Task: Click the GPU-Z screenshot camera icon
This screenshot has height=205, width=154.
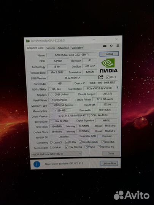Action: (105, 46)
